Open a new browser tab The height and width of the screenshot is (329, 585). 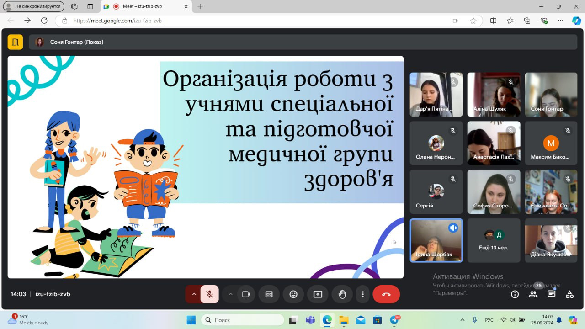pyautogui.click(x=200, y=6)
